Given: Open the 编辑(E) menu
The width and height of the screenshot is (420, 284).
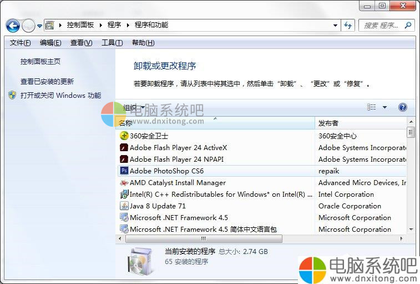Looking at the screenshot, I should [x=50, y=43].
